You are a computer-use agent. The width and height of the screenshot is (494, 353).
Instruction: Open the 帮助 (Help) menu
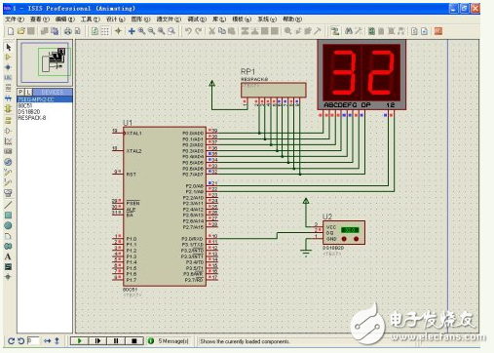point(292,20)
